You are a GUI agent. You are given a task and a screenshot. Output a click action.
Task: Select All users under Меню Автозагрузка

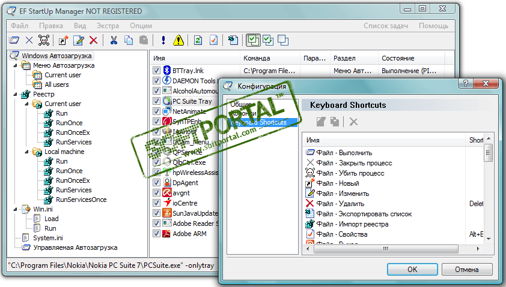[x=56, y=84]
